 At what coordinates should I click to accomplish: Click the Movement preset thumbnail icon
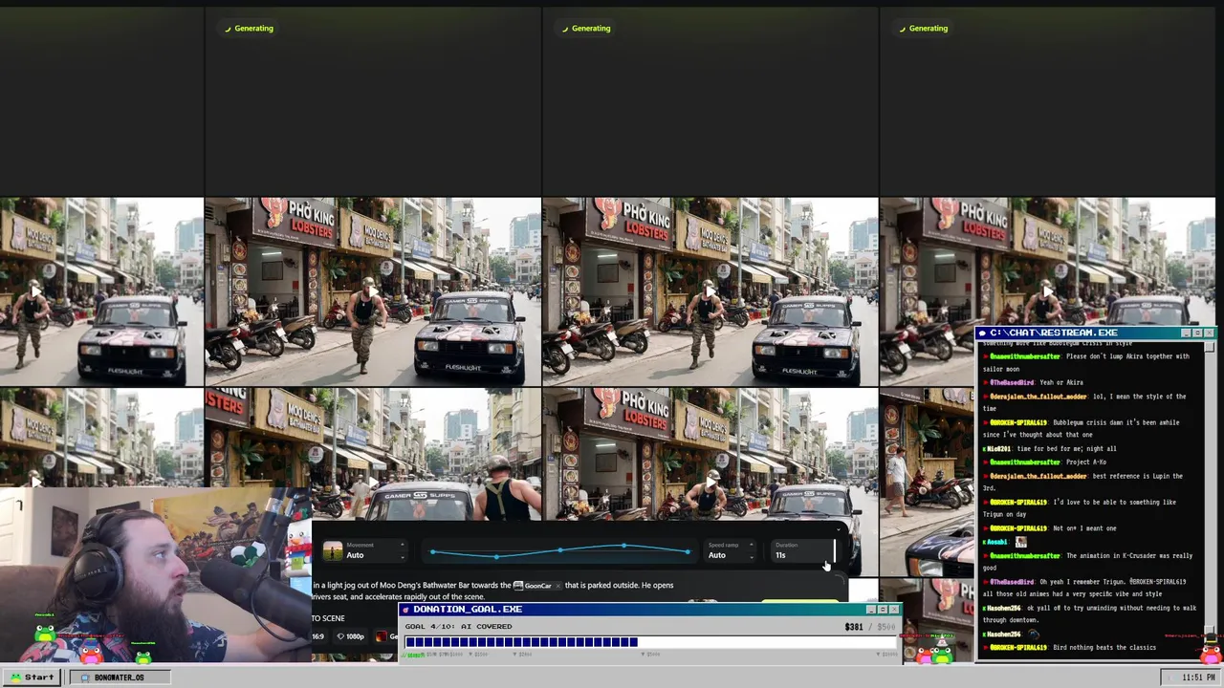click(332, 551)
